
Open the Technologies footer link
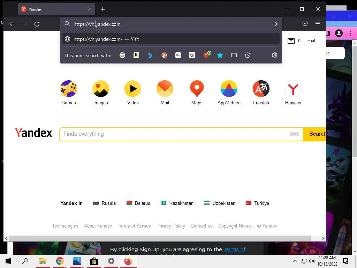click(65, 226)
